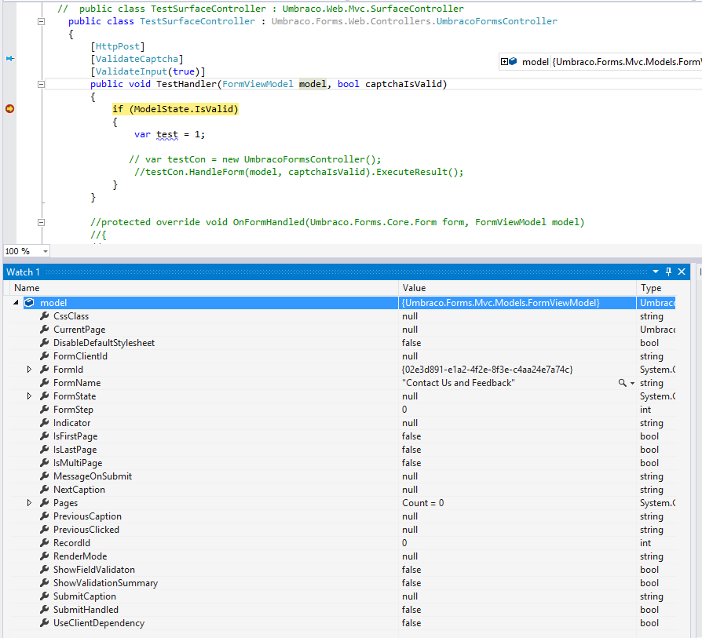Click the highlighted ModelState.IsValid statement
Viewport: 702px width, 638px height.
pos(175,109)
